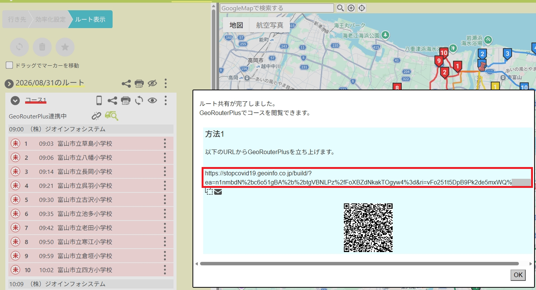Click the reload circular arrow button

[19, 47]
